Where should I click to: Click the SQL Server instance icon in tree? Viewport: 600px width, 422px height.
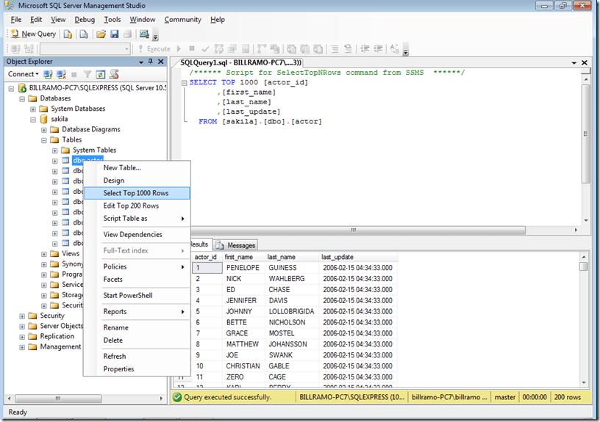[x=22, y=88]
